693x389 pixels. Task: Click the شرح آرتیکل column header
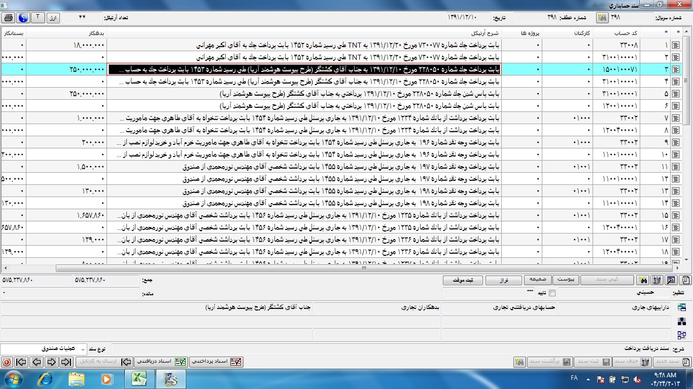(304, 33)
